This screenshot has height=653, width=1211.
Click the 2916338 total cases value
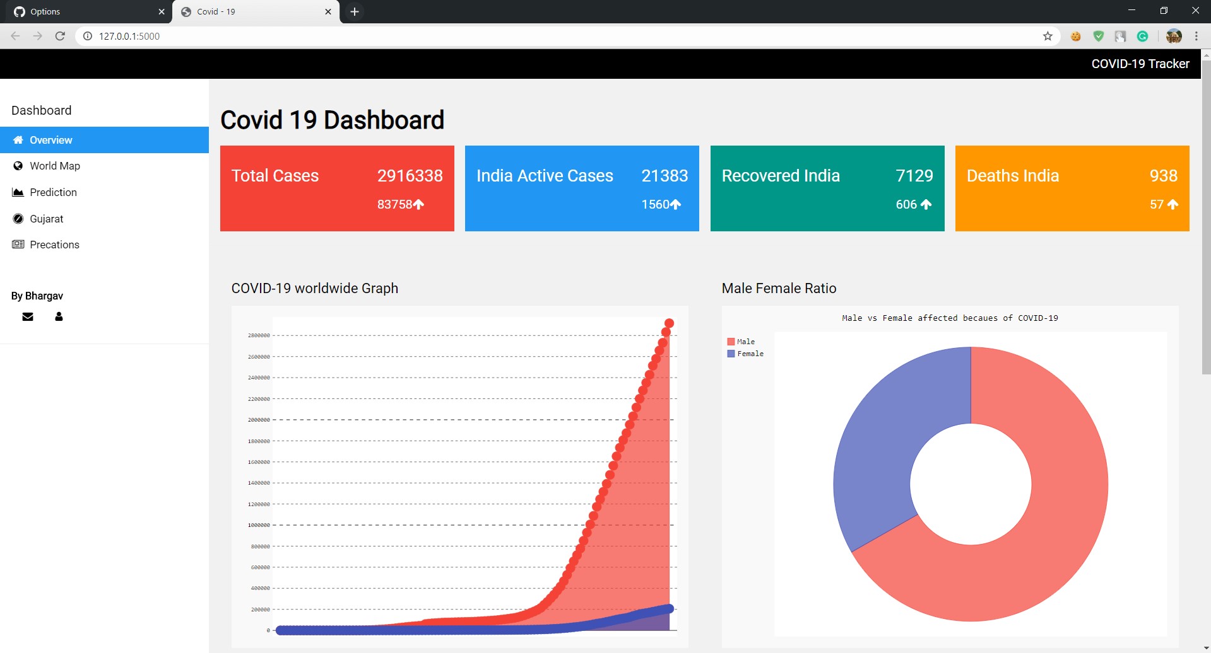tap(410, 175)
